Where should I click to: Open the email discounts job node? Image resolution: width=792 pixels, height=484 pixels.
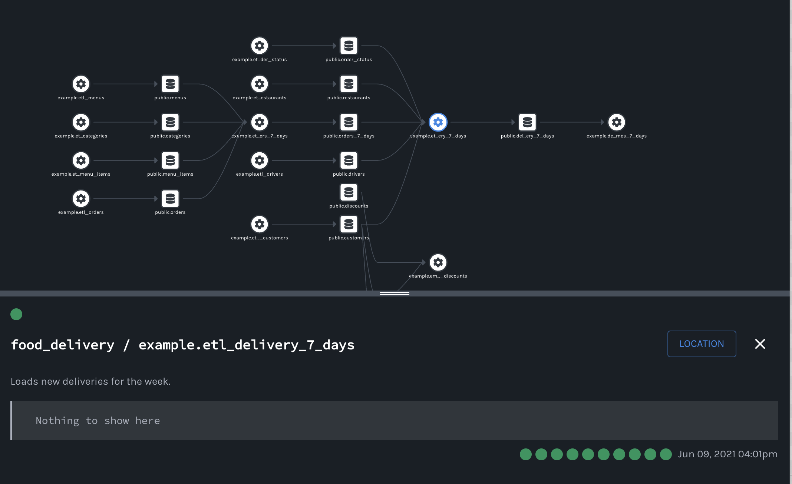pos(438,262)
